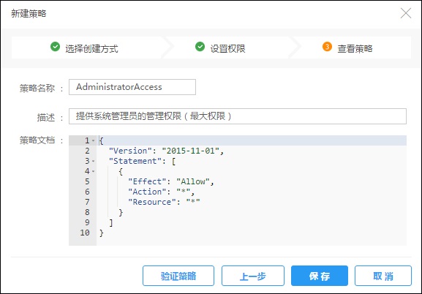Close the 新建策略 dialog with X
The width and height of the screenshot is (422, 294).
(x=406, y=13)
